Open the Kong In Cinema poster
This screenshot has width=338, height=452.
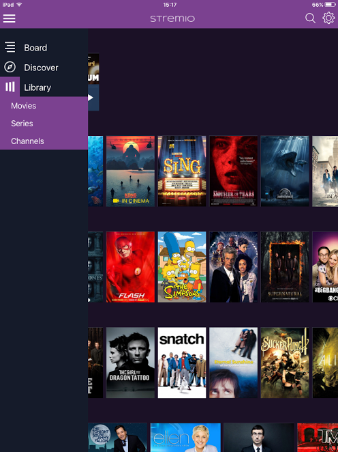130,171
